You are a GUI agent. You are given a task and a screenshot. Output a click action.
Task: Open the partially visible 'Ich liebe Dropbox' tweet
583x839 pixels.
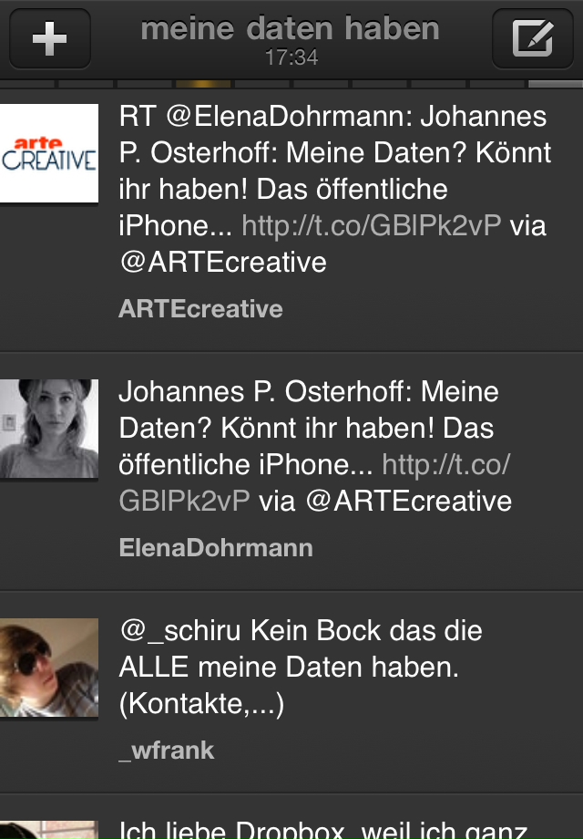(291, 817)
